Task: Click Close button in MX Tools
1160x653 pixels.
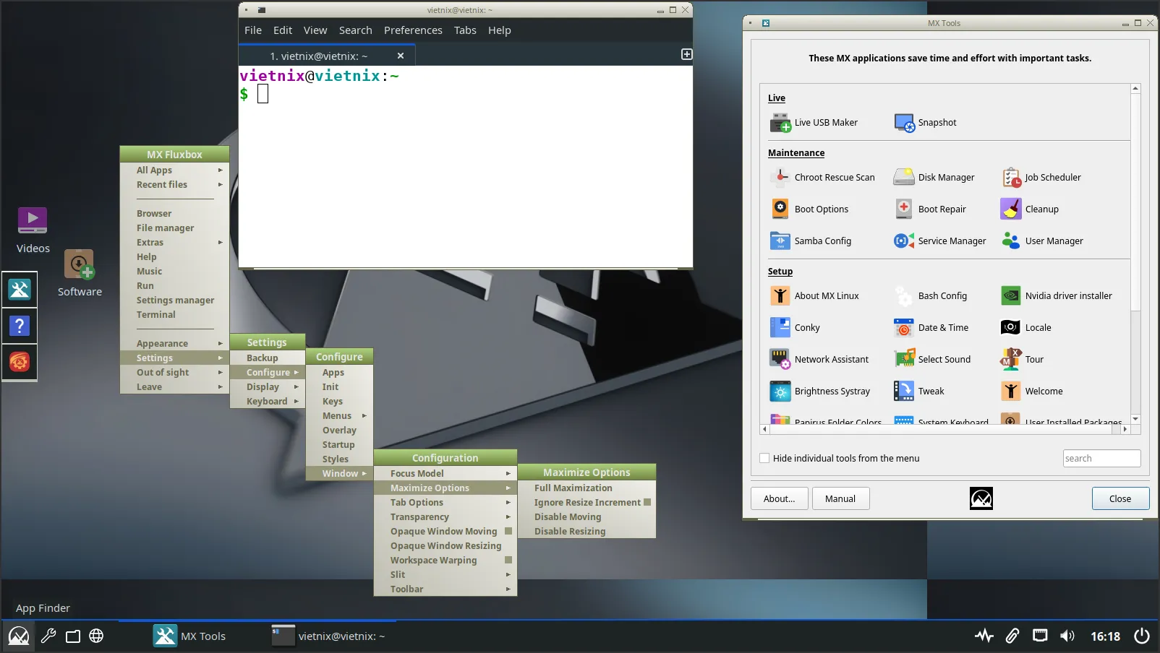Action: (x=1120, y=499)
